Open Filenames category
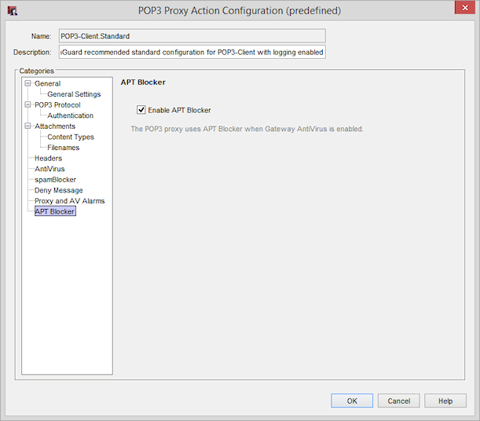 coord(64,148)
